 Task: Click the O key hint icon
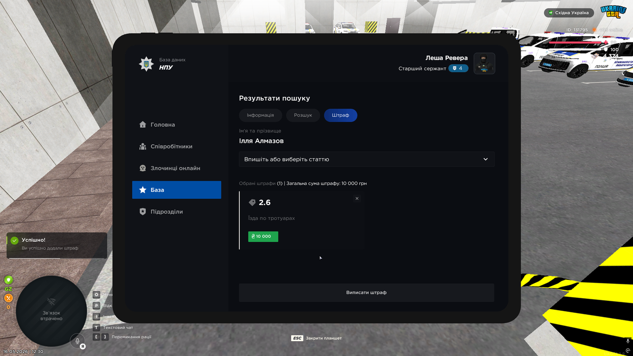(96, 294)
